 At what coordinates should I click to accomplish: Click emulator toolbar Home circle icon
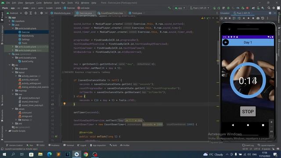[249, 18]
